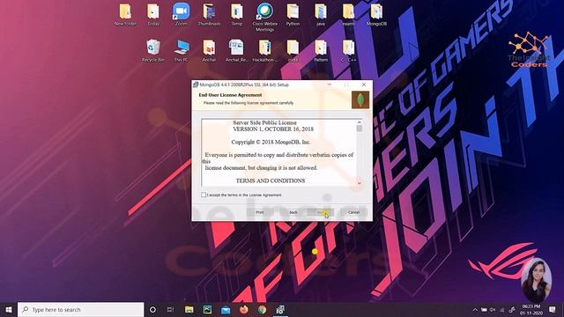Show hidden system tray icons chevron
This screenshot has height=317, width=564.
(x=475, y=310)
